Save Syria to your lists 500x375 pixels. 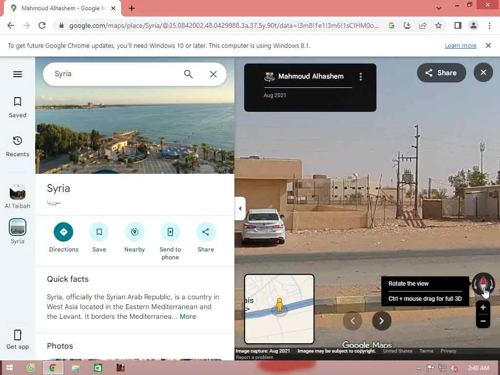pyautogui.click(x=99, y=232)
